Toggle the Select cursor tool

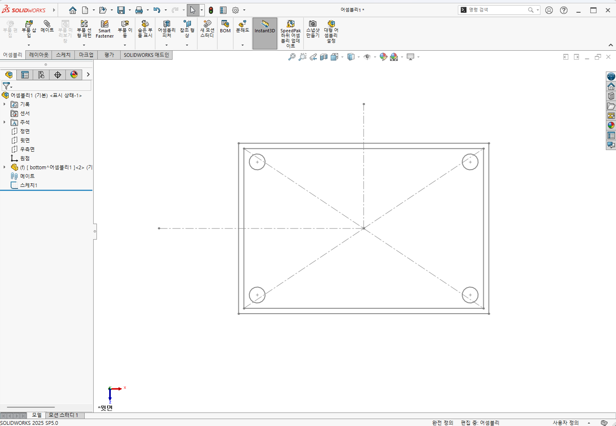pos(193,10)
